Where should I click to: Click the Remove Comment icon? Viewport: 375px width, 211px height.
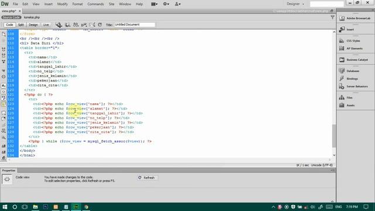tap(4, 118)
